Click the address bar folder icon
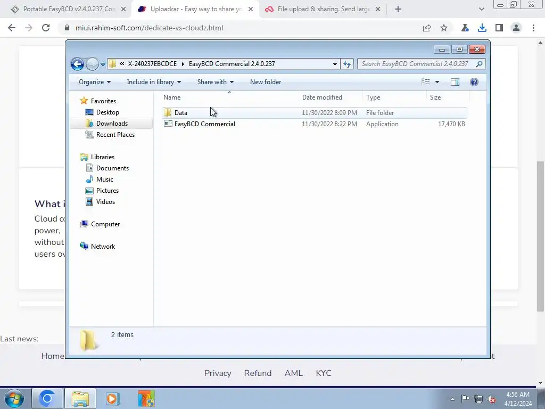 pyautogui.click(x=112, y=64)
